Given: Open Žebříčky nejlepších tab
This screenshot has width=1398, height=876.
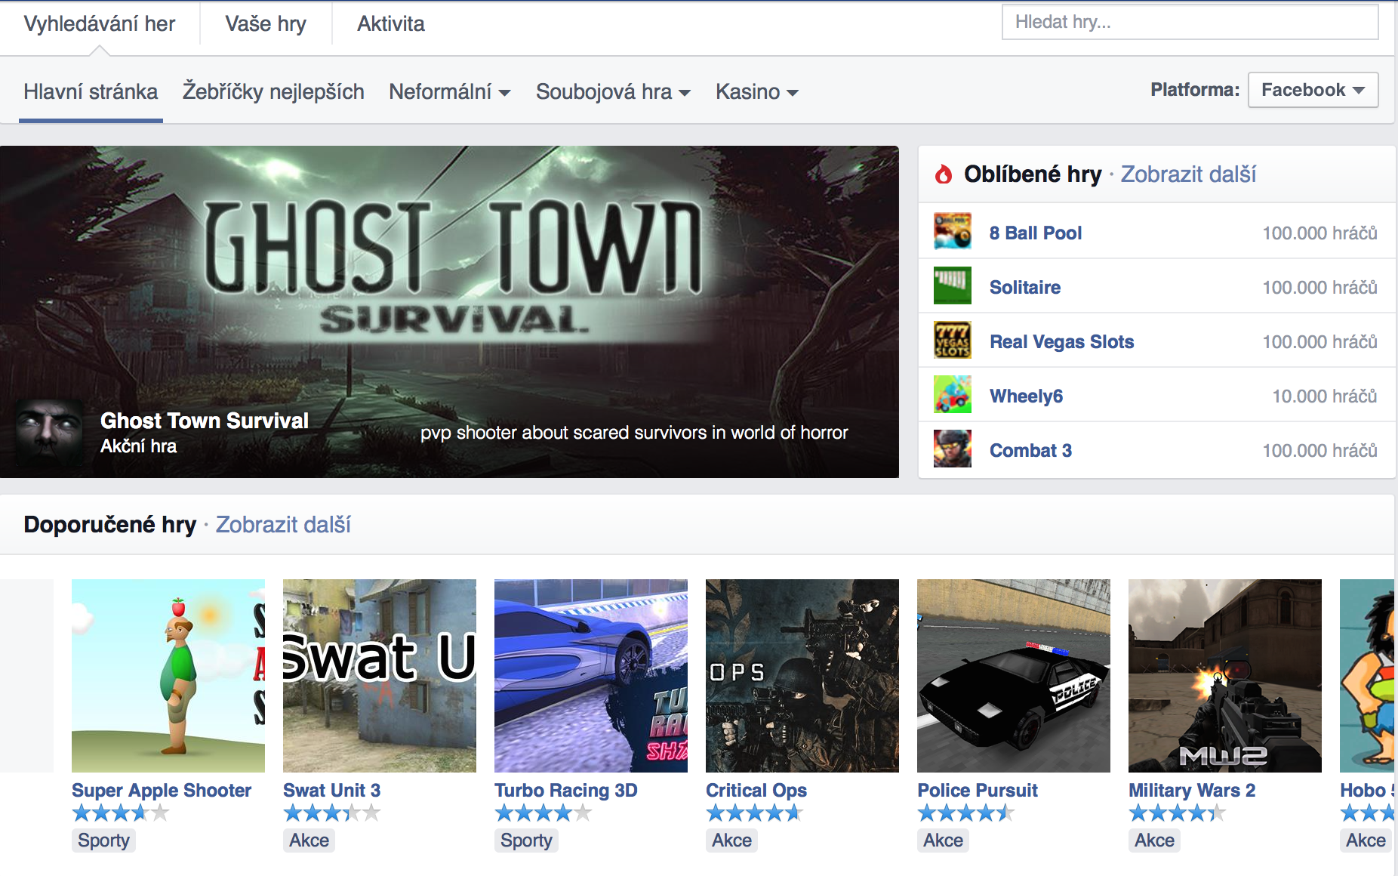Looking at the screenshot, I should click(x=273, y=92).
